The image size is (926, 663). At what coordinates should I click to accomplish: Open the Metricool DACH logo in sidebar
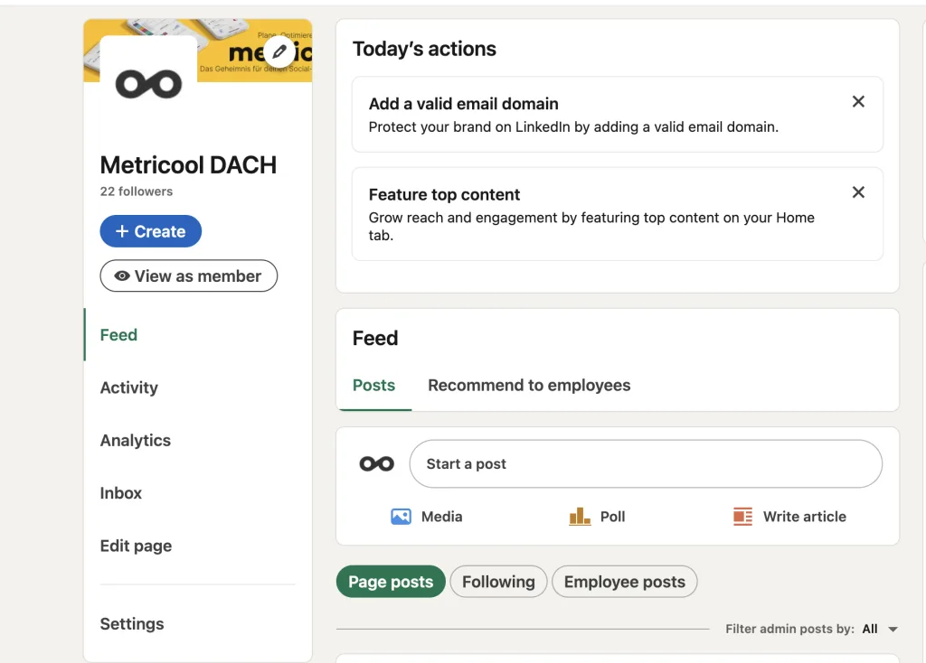coord(149,84)
